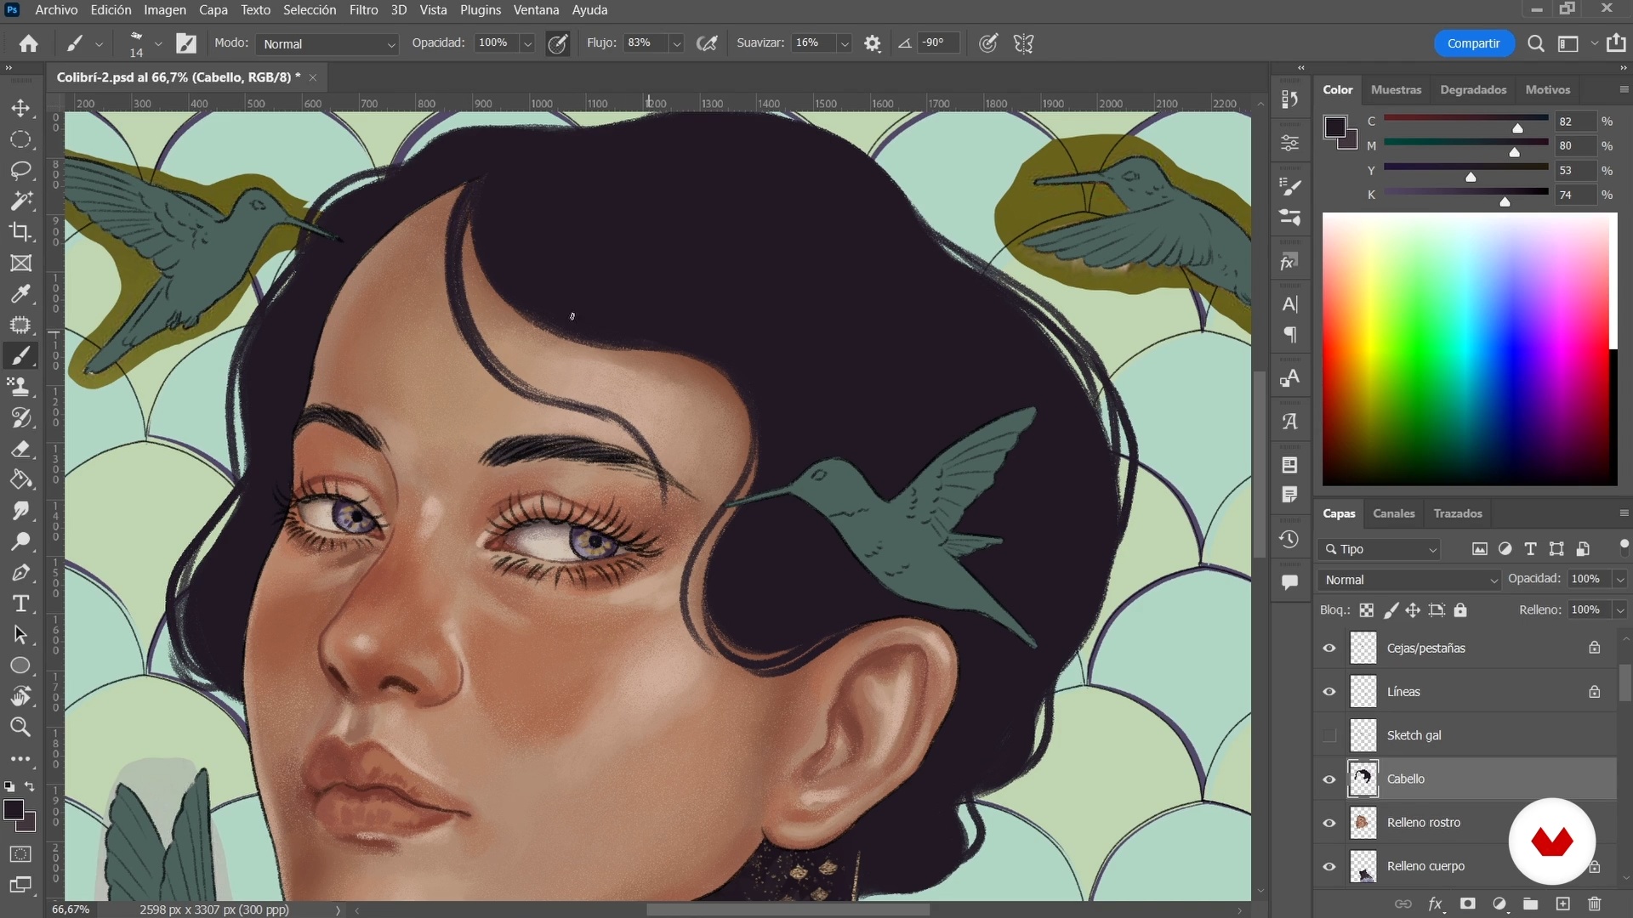Select the Path Selection tool
This screenshot has width=1633, height=918.
tap(20, 635)
